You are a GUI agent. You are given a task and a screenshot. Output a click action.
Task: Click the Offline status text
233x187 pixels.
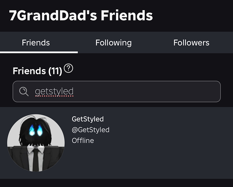(x=83, y=141)
